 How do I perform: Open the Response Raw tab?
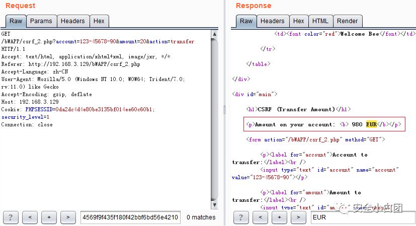click(x=246, y=21)
